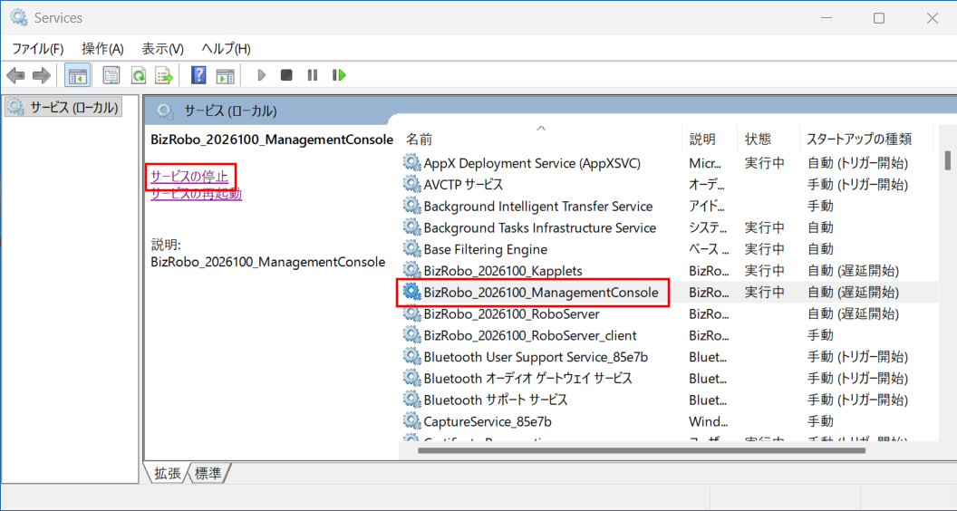Click the horizontal scrollbar thumb of service list
Screen dimensions: 957x511
point(642,451)
